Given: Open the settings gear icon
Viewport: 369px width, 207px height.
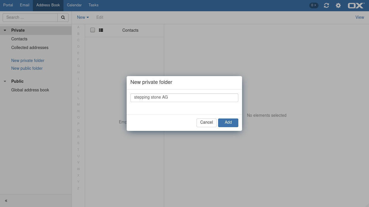Looking at the screenshot, I should pos(338,5).
